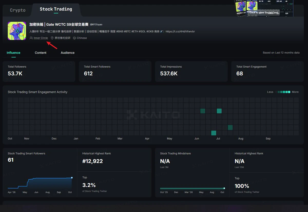Click the "Mar '26" chart axis label
Image resolution: width=308 pixels, height=212 pixels.
pyautogui.click(x=188, y=192)
